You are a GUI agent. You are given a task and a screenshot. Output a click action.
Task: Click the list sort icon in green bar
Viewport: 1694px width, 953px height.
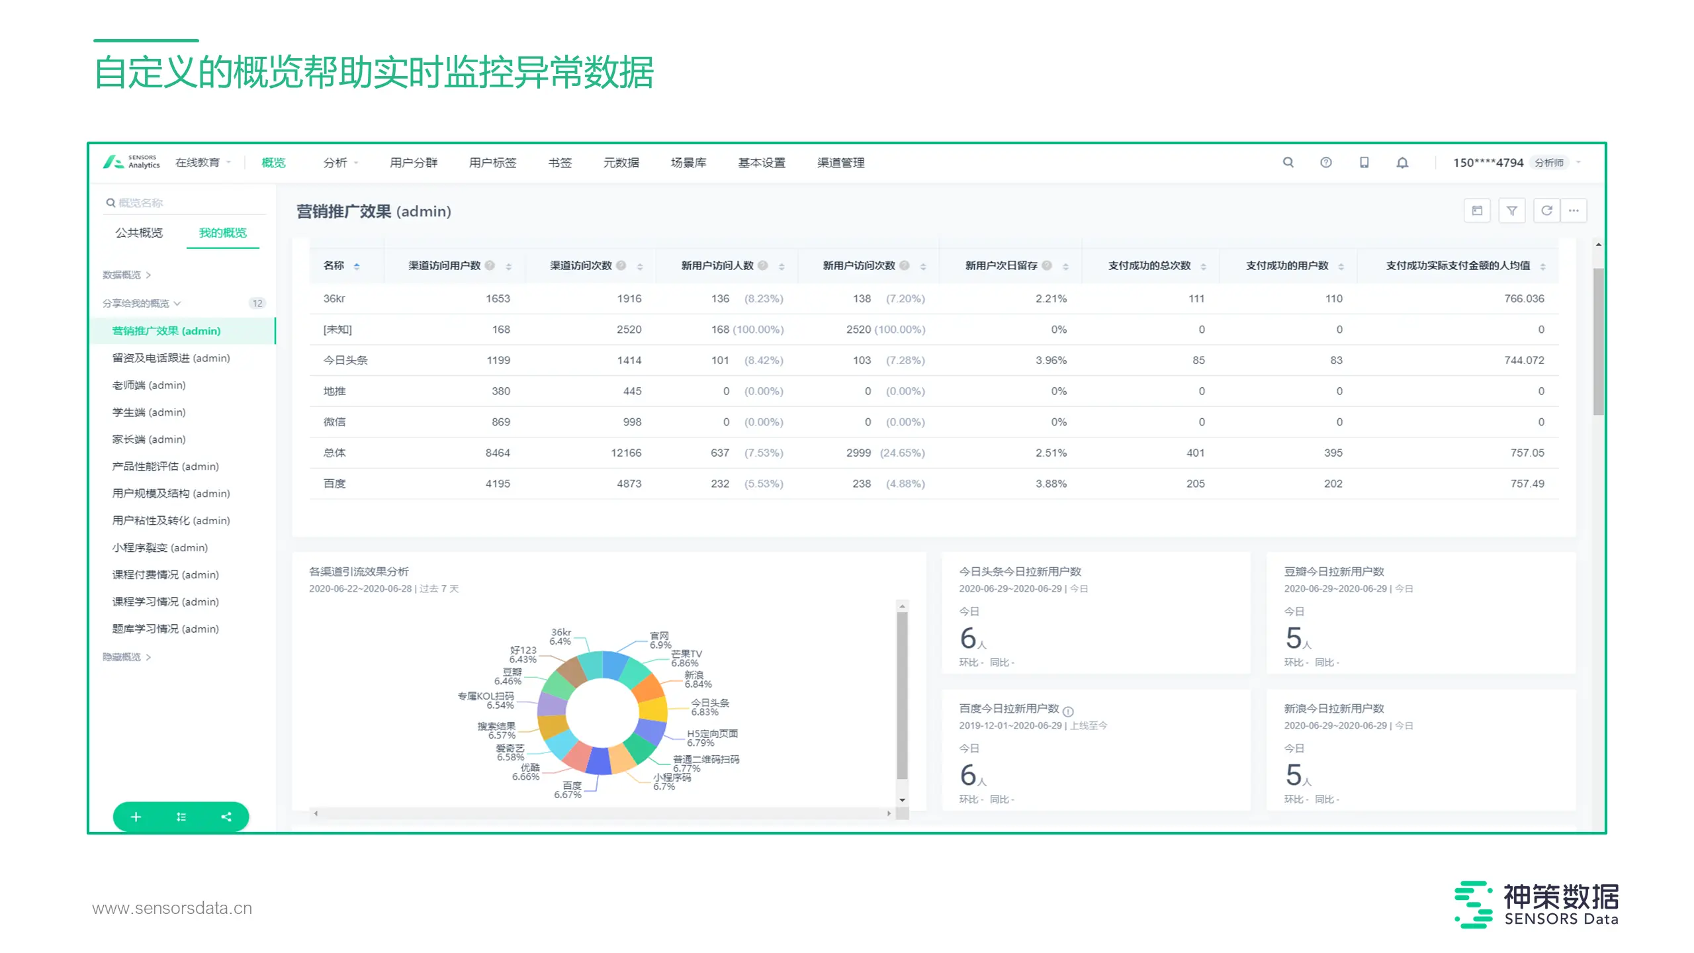click(x=181, y=817)
